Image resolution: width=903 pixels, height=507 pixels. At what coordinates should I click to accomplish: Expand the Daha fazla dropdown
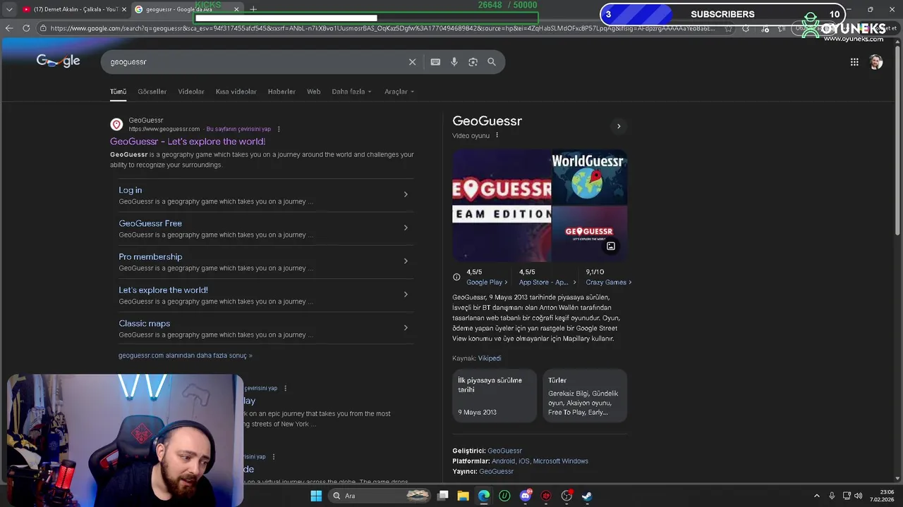pyautogui.click(x=351, y=92)
